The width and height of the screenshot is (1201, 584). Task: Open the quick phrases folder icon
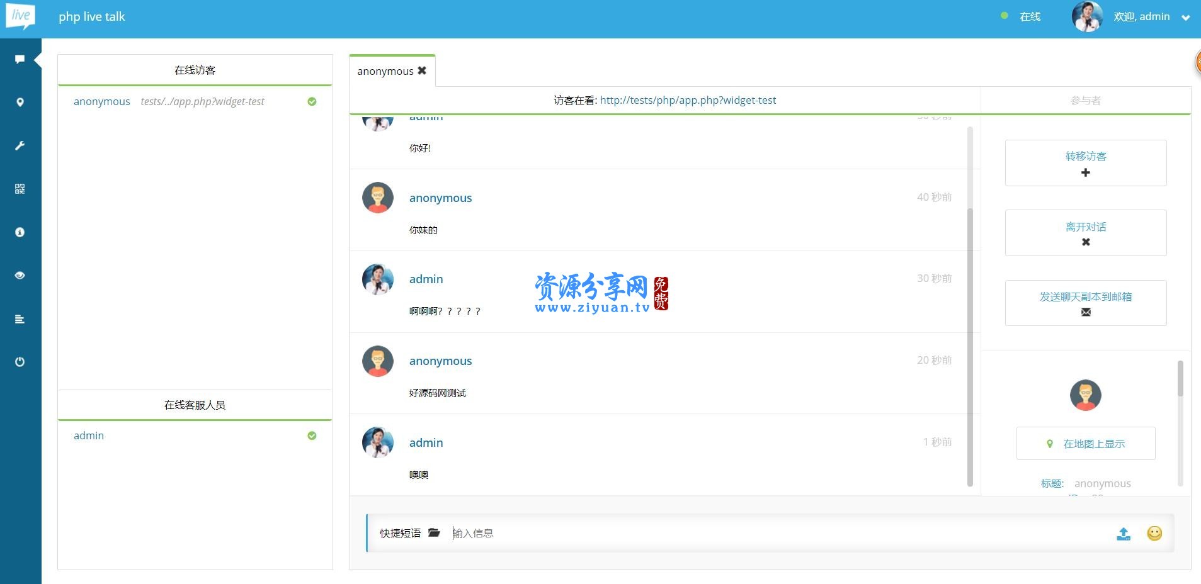(x=434, y=532)
